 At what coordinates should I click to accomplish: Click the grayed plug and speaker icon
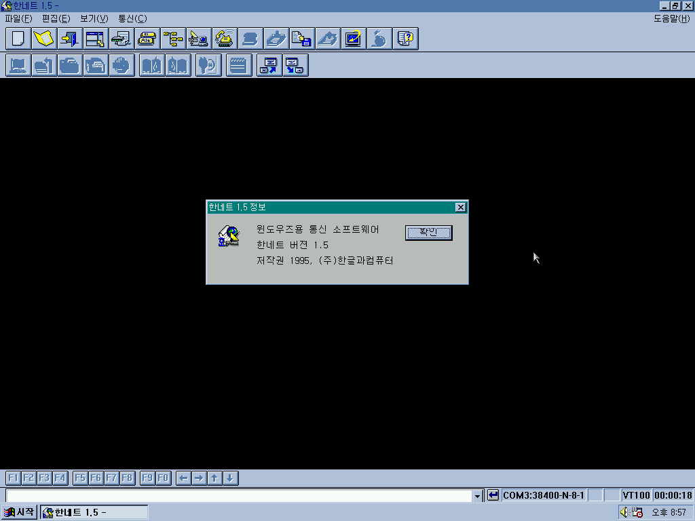pos(208,65)
